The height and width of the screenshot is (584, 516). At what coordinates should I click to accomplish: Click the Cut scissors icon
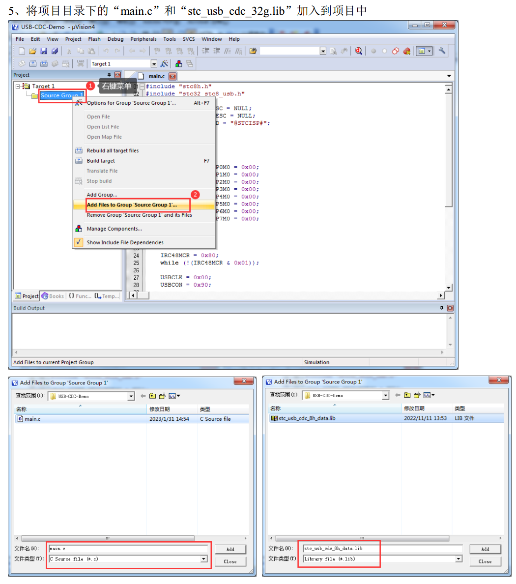click(x=69, y=51)
